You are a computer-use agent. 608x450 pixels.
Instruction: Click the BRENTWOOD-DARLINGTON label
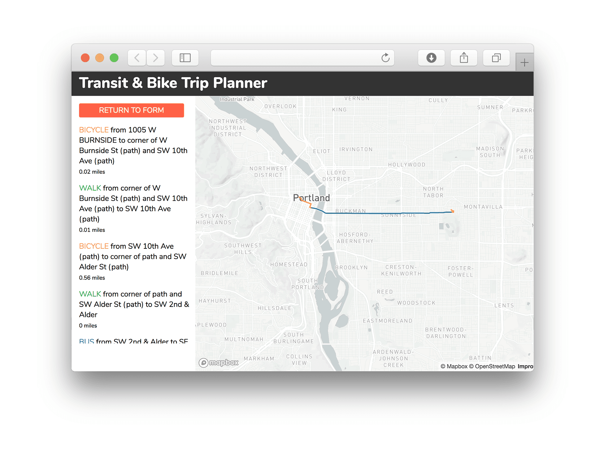pyautogui.click(x=446, y=333)
